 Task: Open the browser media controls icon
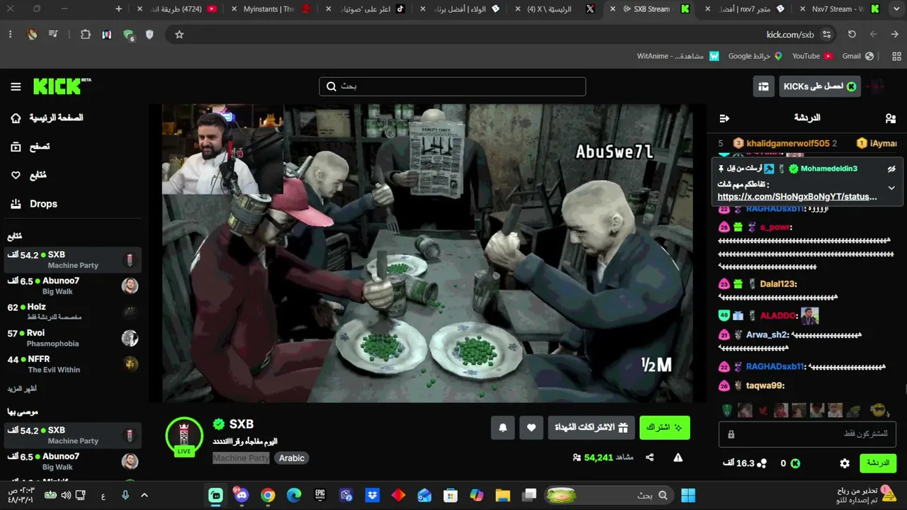pos(53,34)
